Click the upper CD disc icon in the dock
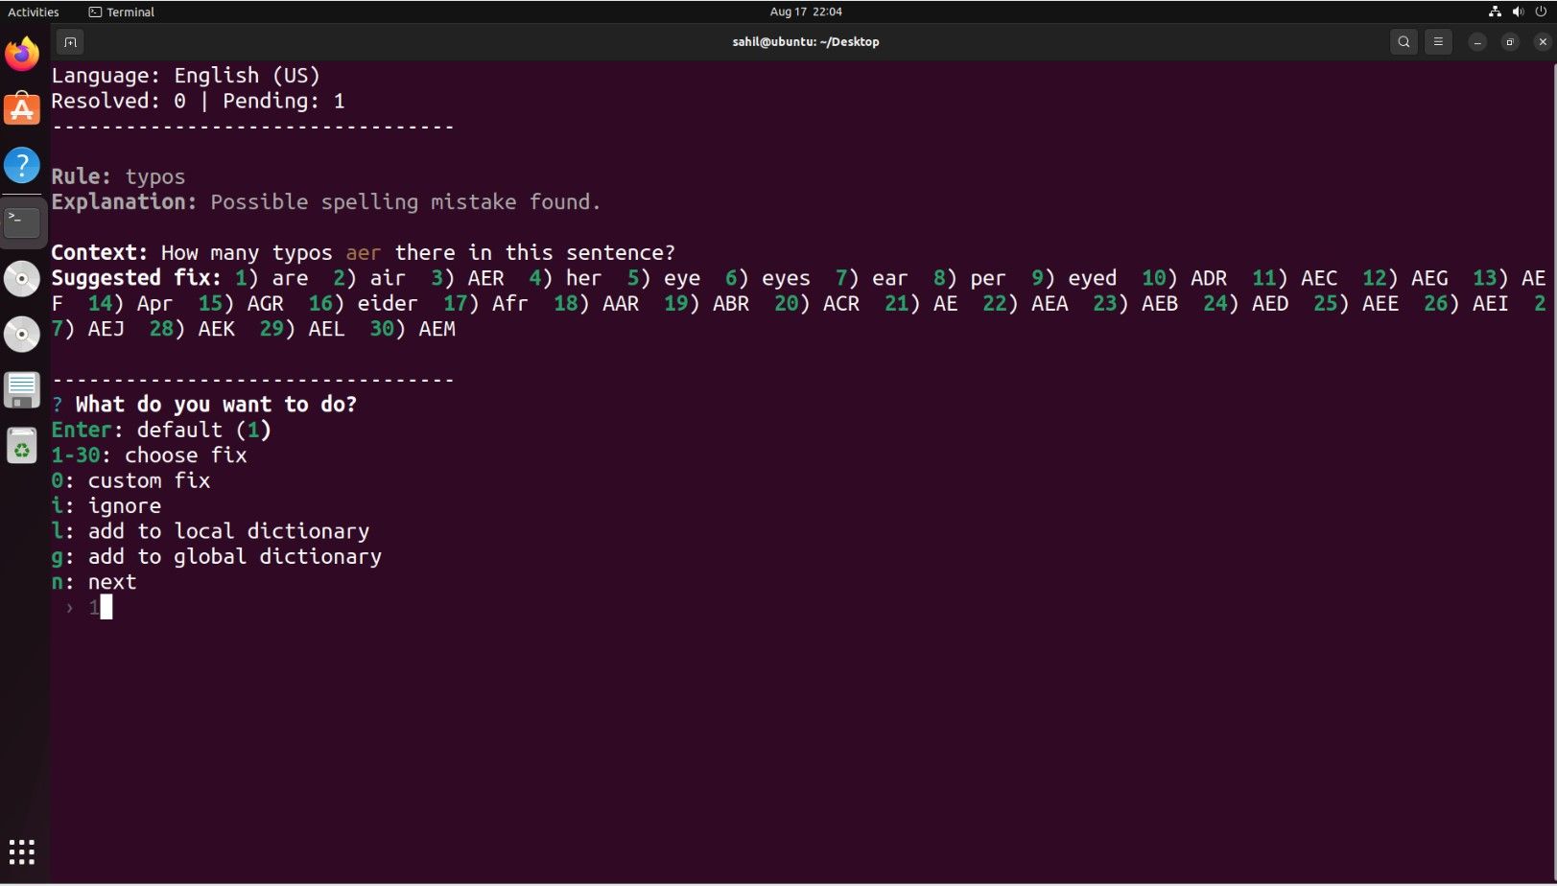Screen dimensions: 1557x886 (x=21, y=278)
